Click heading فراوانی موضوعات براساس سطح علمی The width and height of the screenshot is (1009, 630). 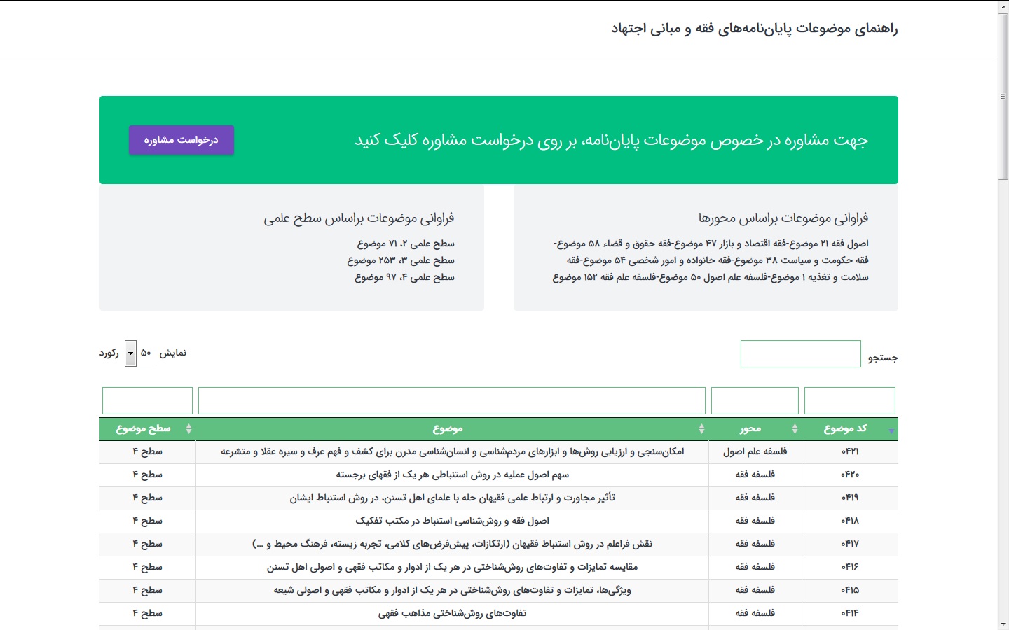click(x=359, y=218)
